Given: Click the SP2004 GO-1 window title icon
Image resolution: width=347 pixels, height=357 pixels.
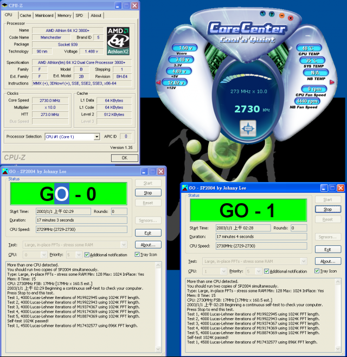Looking at the screenshot, I should click(185, 188).
